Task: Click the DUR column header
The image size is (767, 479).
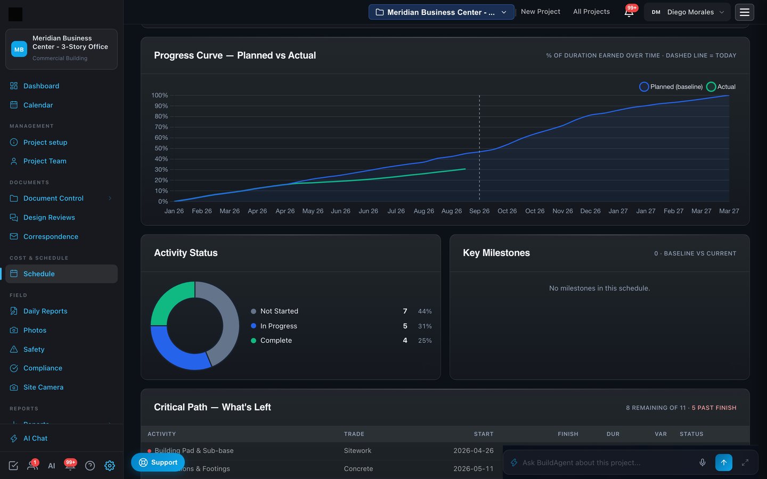Action: pyautogui.click(x=613, y=434)
